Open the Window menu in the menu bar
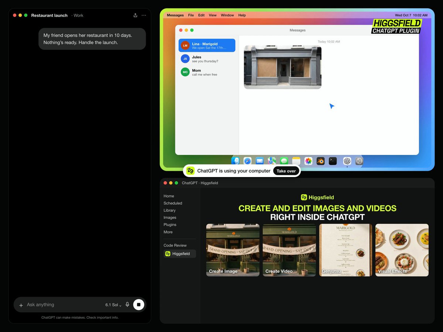443x332 pixels. pos(227,15)
